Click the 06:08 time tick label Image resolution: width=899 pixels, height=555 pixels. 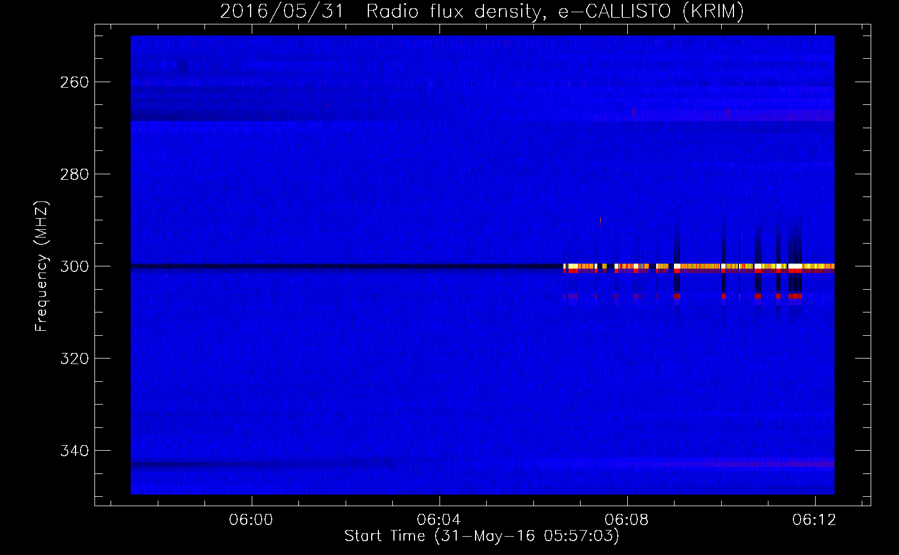click(x=627, y=520)
